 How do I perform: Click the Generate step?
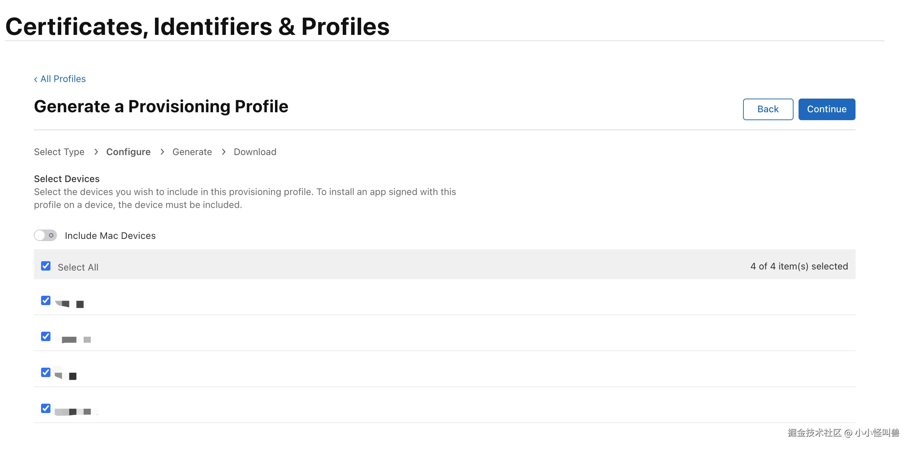(192, 152)
